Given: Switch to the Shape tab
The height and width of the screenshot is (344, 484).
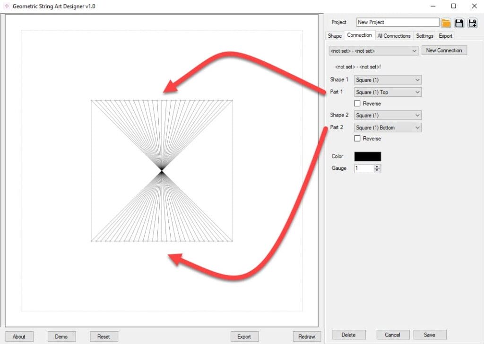Looking at the screenshot, I should (335, 36).
